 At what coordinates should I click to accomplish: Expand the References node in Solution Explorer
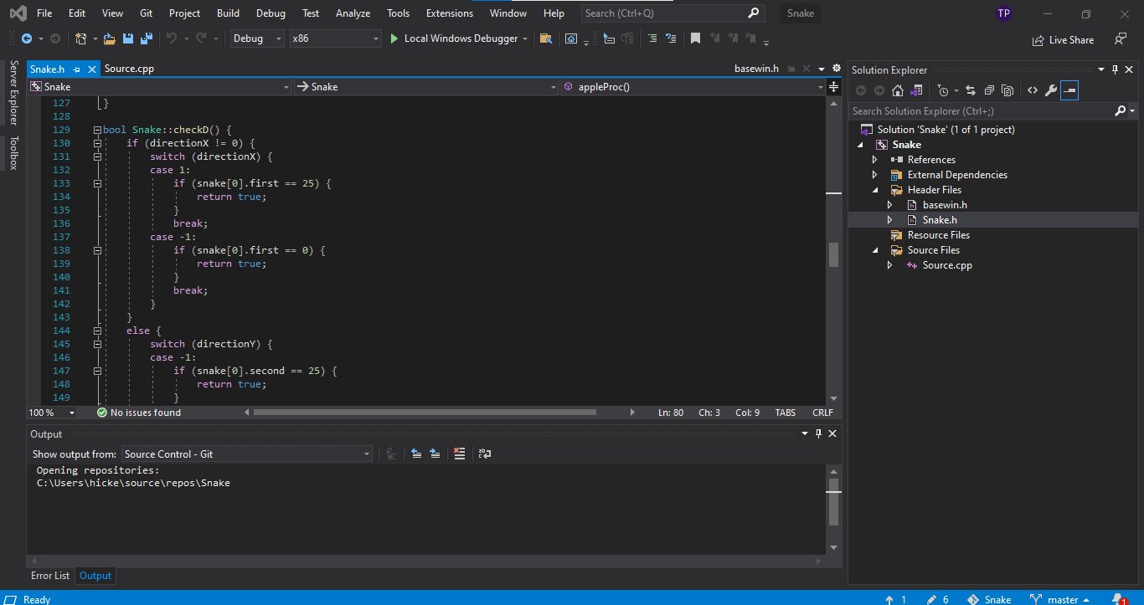[x=875, y=160]
